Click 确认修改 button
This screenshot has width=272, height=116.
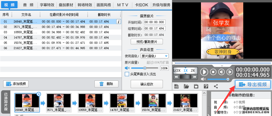click(x=147, y=84)
